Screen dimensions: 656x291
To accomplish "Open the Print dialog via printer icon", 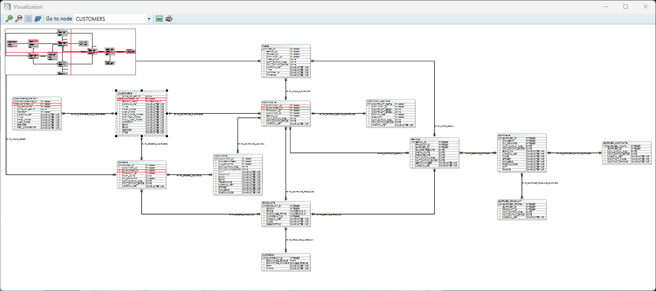I will [x=169, y=18].
